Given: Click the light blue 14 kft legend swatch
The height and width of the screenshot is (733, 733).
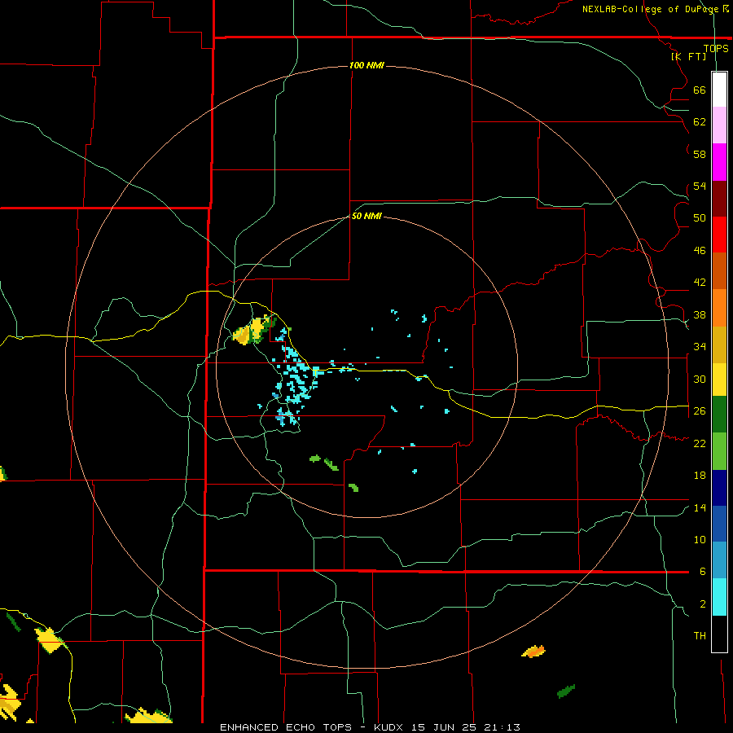Looking at the screenshot, I should coord(719,560).
